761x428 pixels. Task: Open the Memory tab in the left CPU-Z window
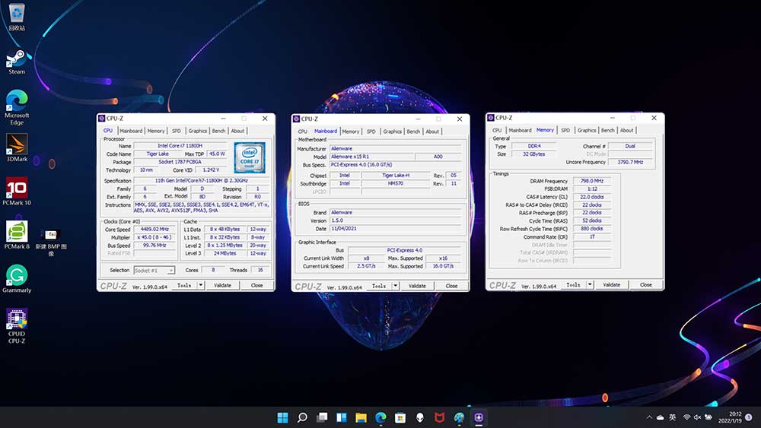pos(156,131)
